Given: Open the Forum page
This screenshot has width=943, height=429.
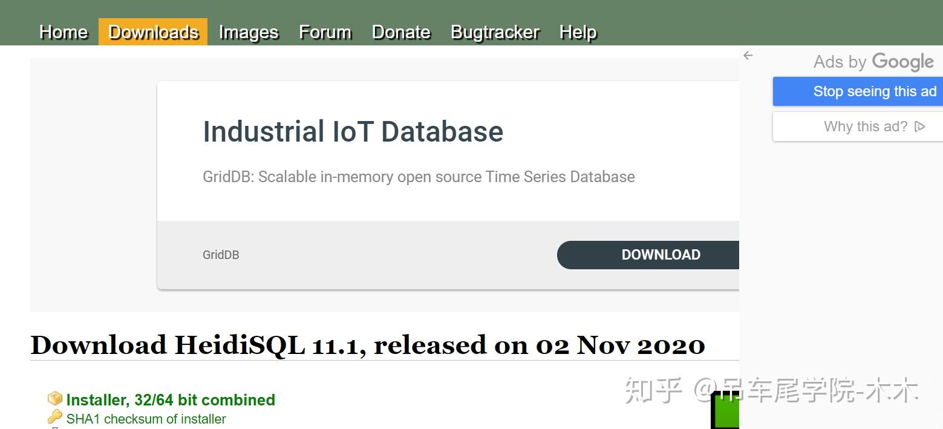Looking at the screenshot, I should [325, 32].
